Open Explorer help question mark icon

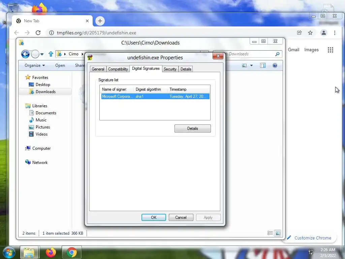275,65
